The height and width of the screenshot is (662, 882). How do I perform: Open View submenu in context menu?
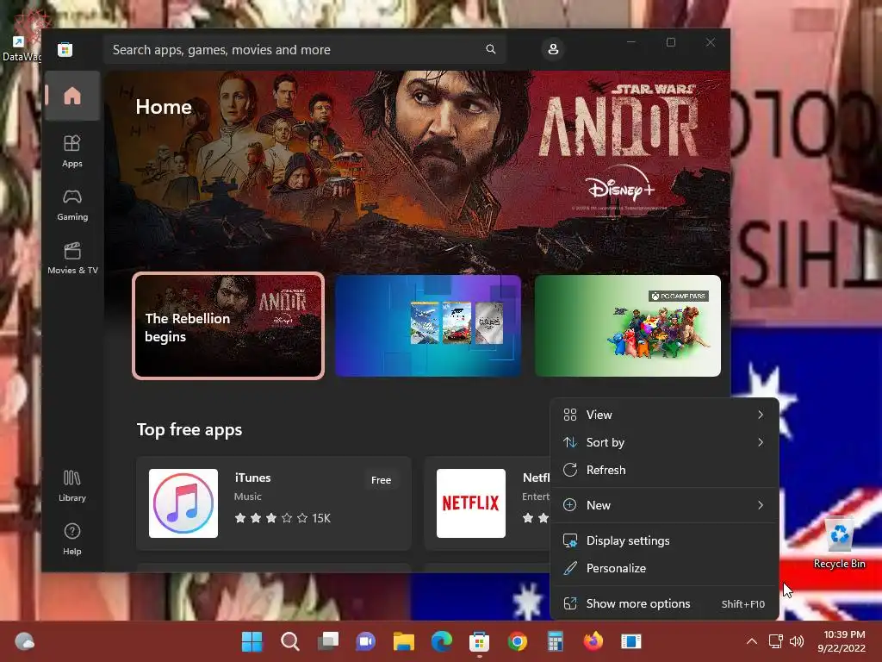(664, 415)
